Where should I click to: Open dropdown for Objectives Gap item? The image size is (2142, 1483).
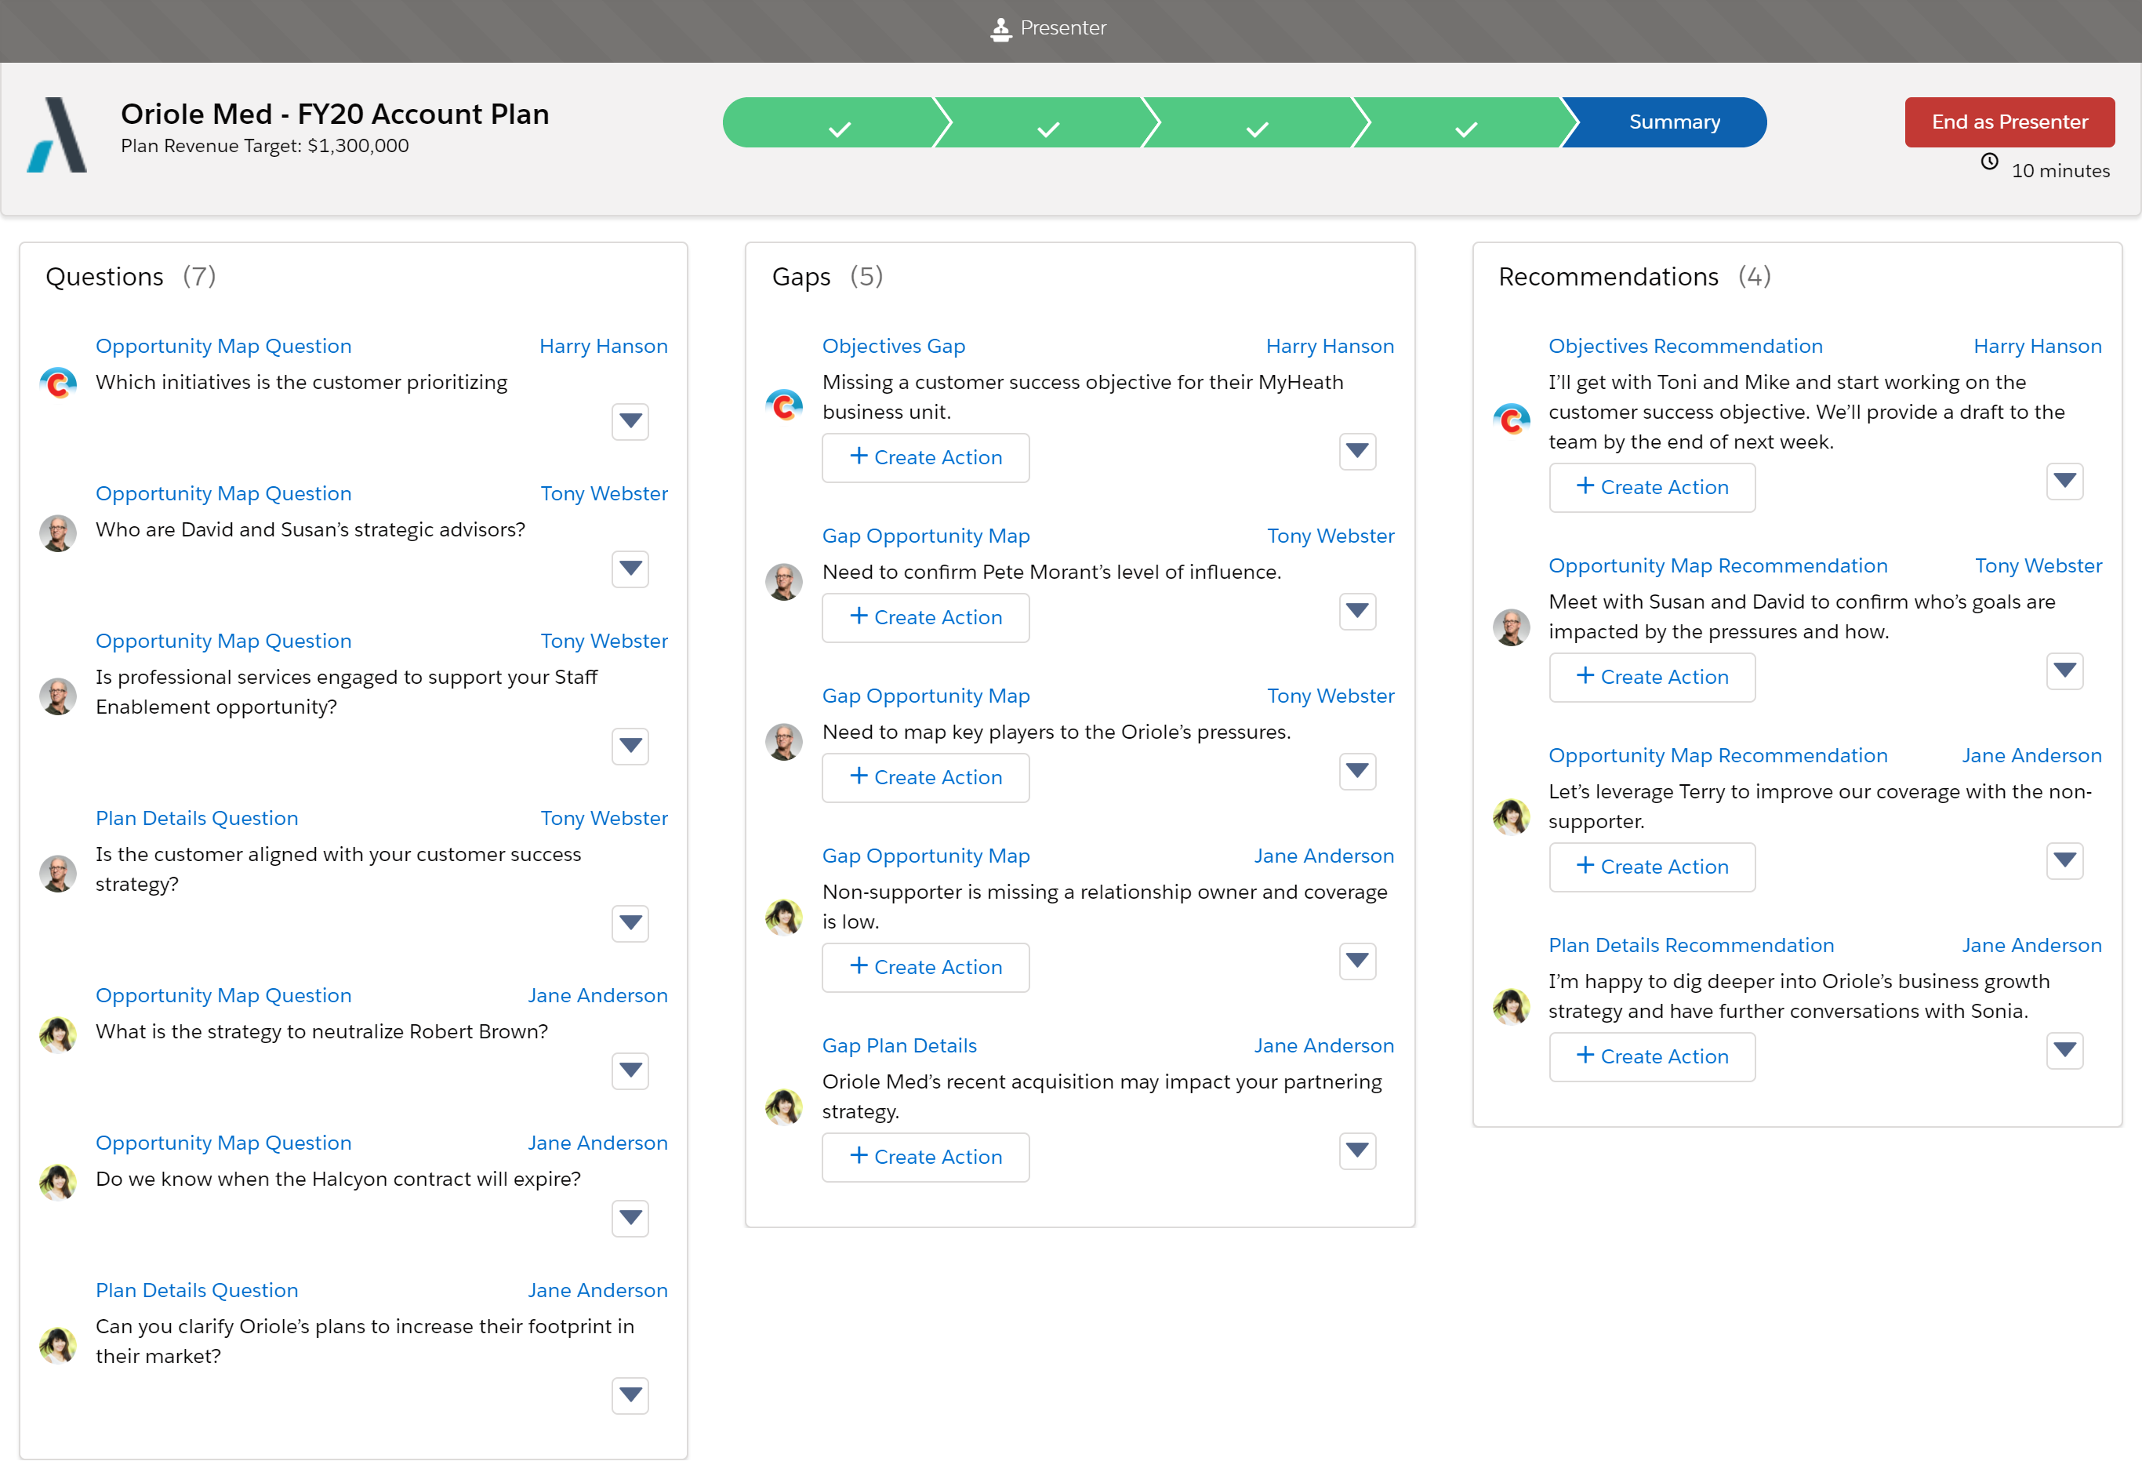click(x=1357, y=452)
